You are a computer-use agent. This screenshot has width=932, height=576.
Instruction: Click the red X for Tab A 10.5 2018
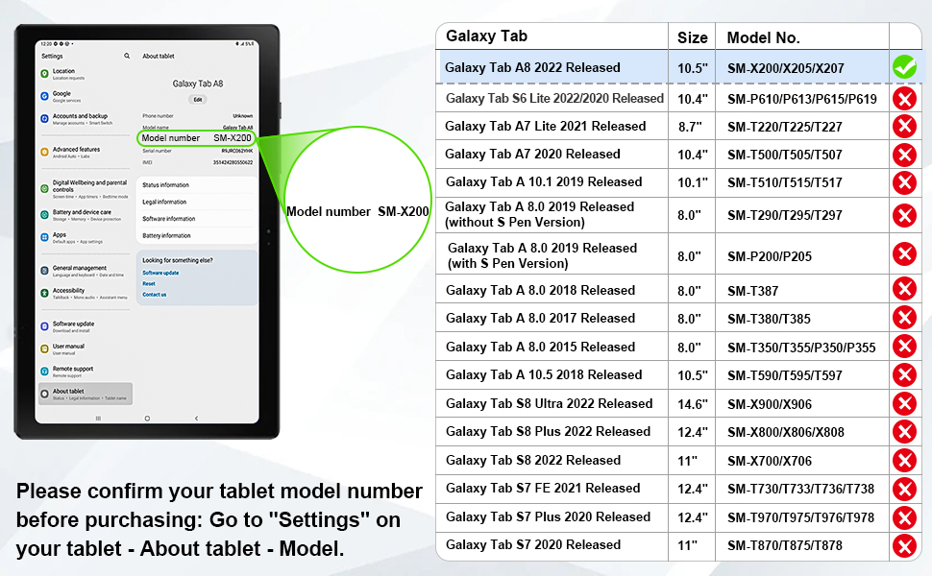(x=905, y=374)
